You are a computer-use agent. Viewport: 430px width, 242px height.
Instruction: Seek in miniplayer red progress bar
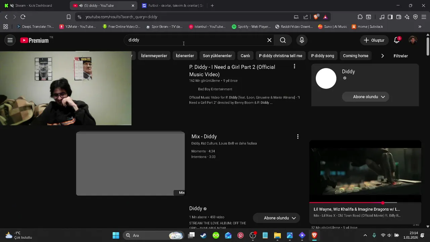(353, 203)
